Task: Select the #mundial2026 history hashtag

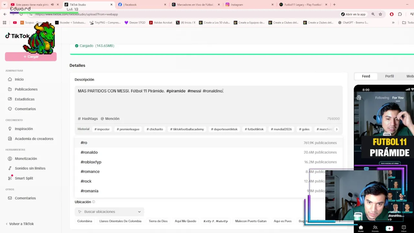Action: click(281, 129)
